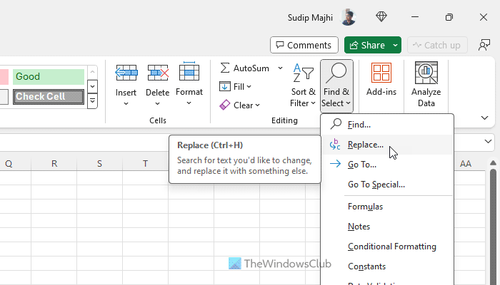Image resolution: width=500 pixels, height=285 pixels.
Task: Click the Fill down icon
Action: coord(225,86)
